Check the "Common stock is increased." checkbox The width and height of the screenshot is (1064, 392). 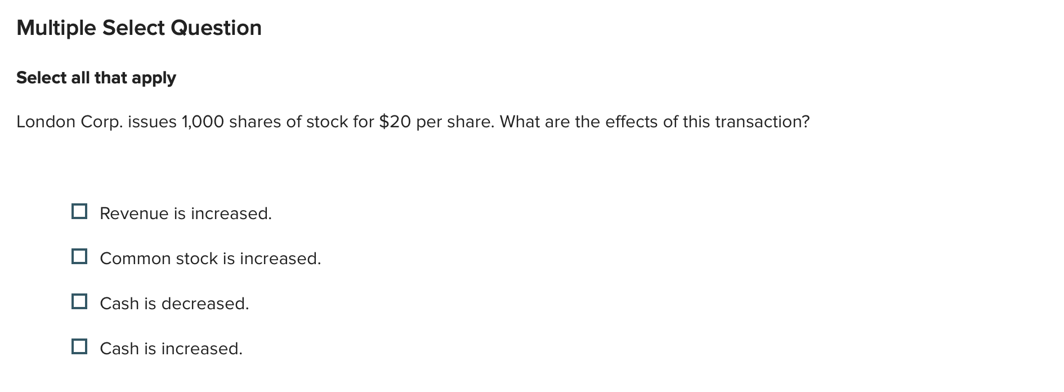(79, 256)
